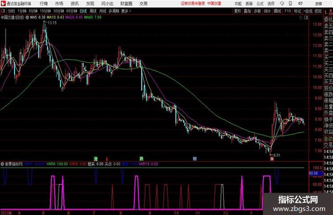Select the 日线 daily chart tab
This screenshot has width=333, height=215.
point(83,11)
